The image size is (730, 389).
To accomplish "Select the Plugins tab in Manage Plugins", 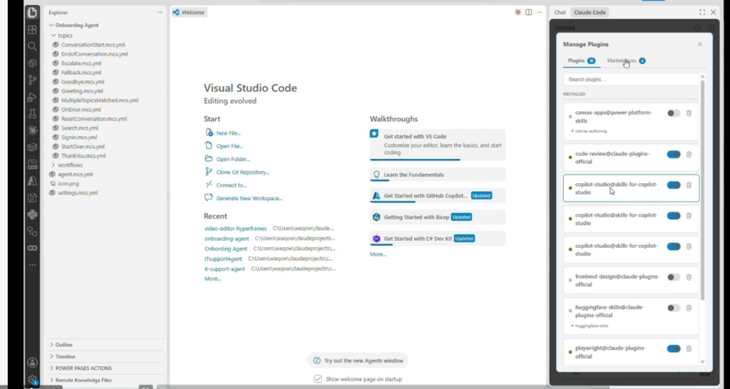I will 582,61.
